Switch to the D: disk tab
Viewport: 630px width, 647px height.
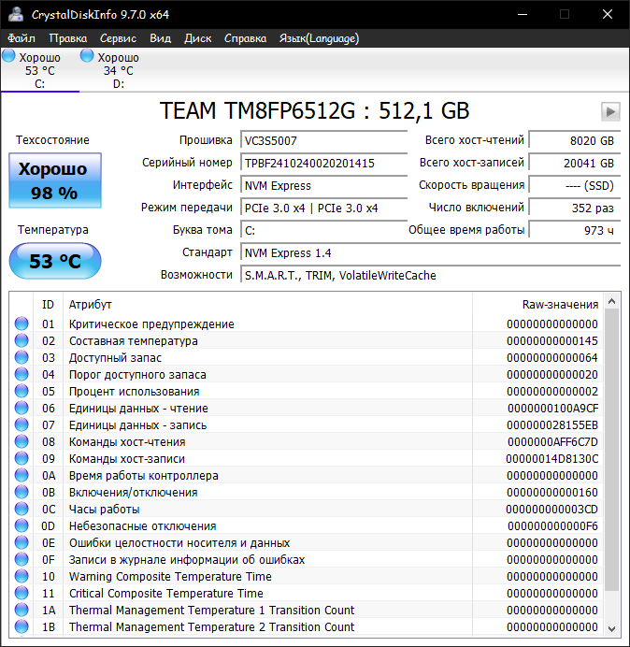pyautogui.click(x=119, y=70)
